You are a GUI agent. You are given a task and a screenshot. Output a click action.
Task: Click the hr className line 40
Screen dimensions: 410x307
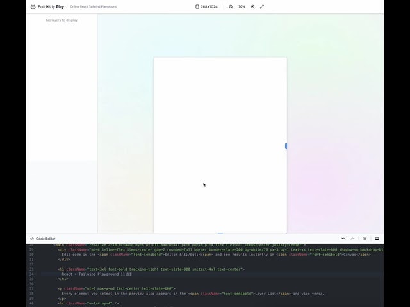88,303
